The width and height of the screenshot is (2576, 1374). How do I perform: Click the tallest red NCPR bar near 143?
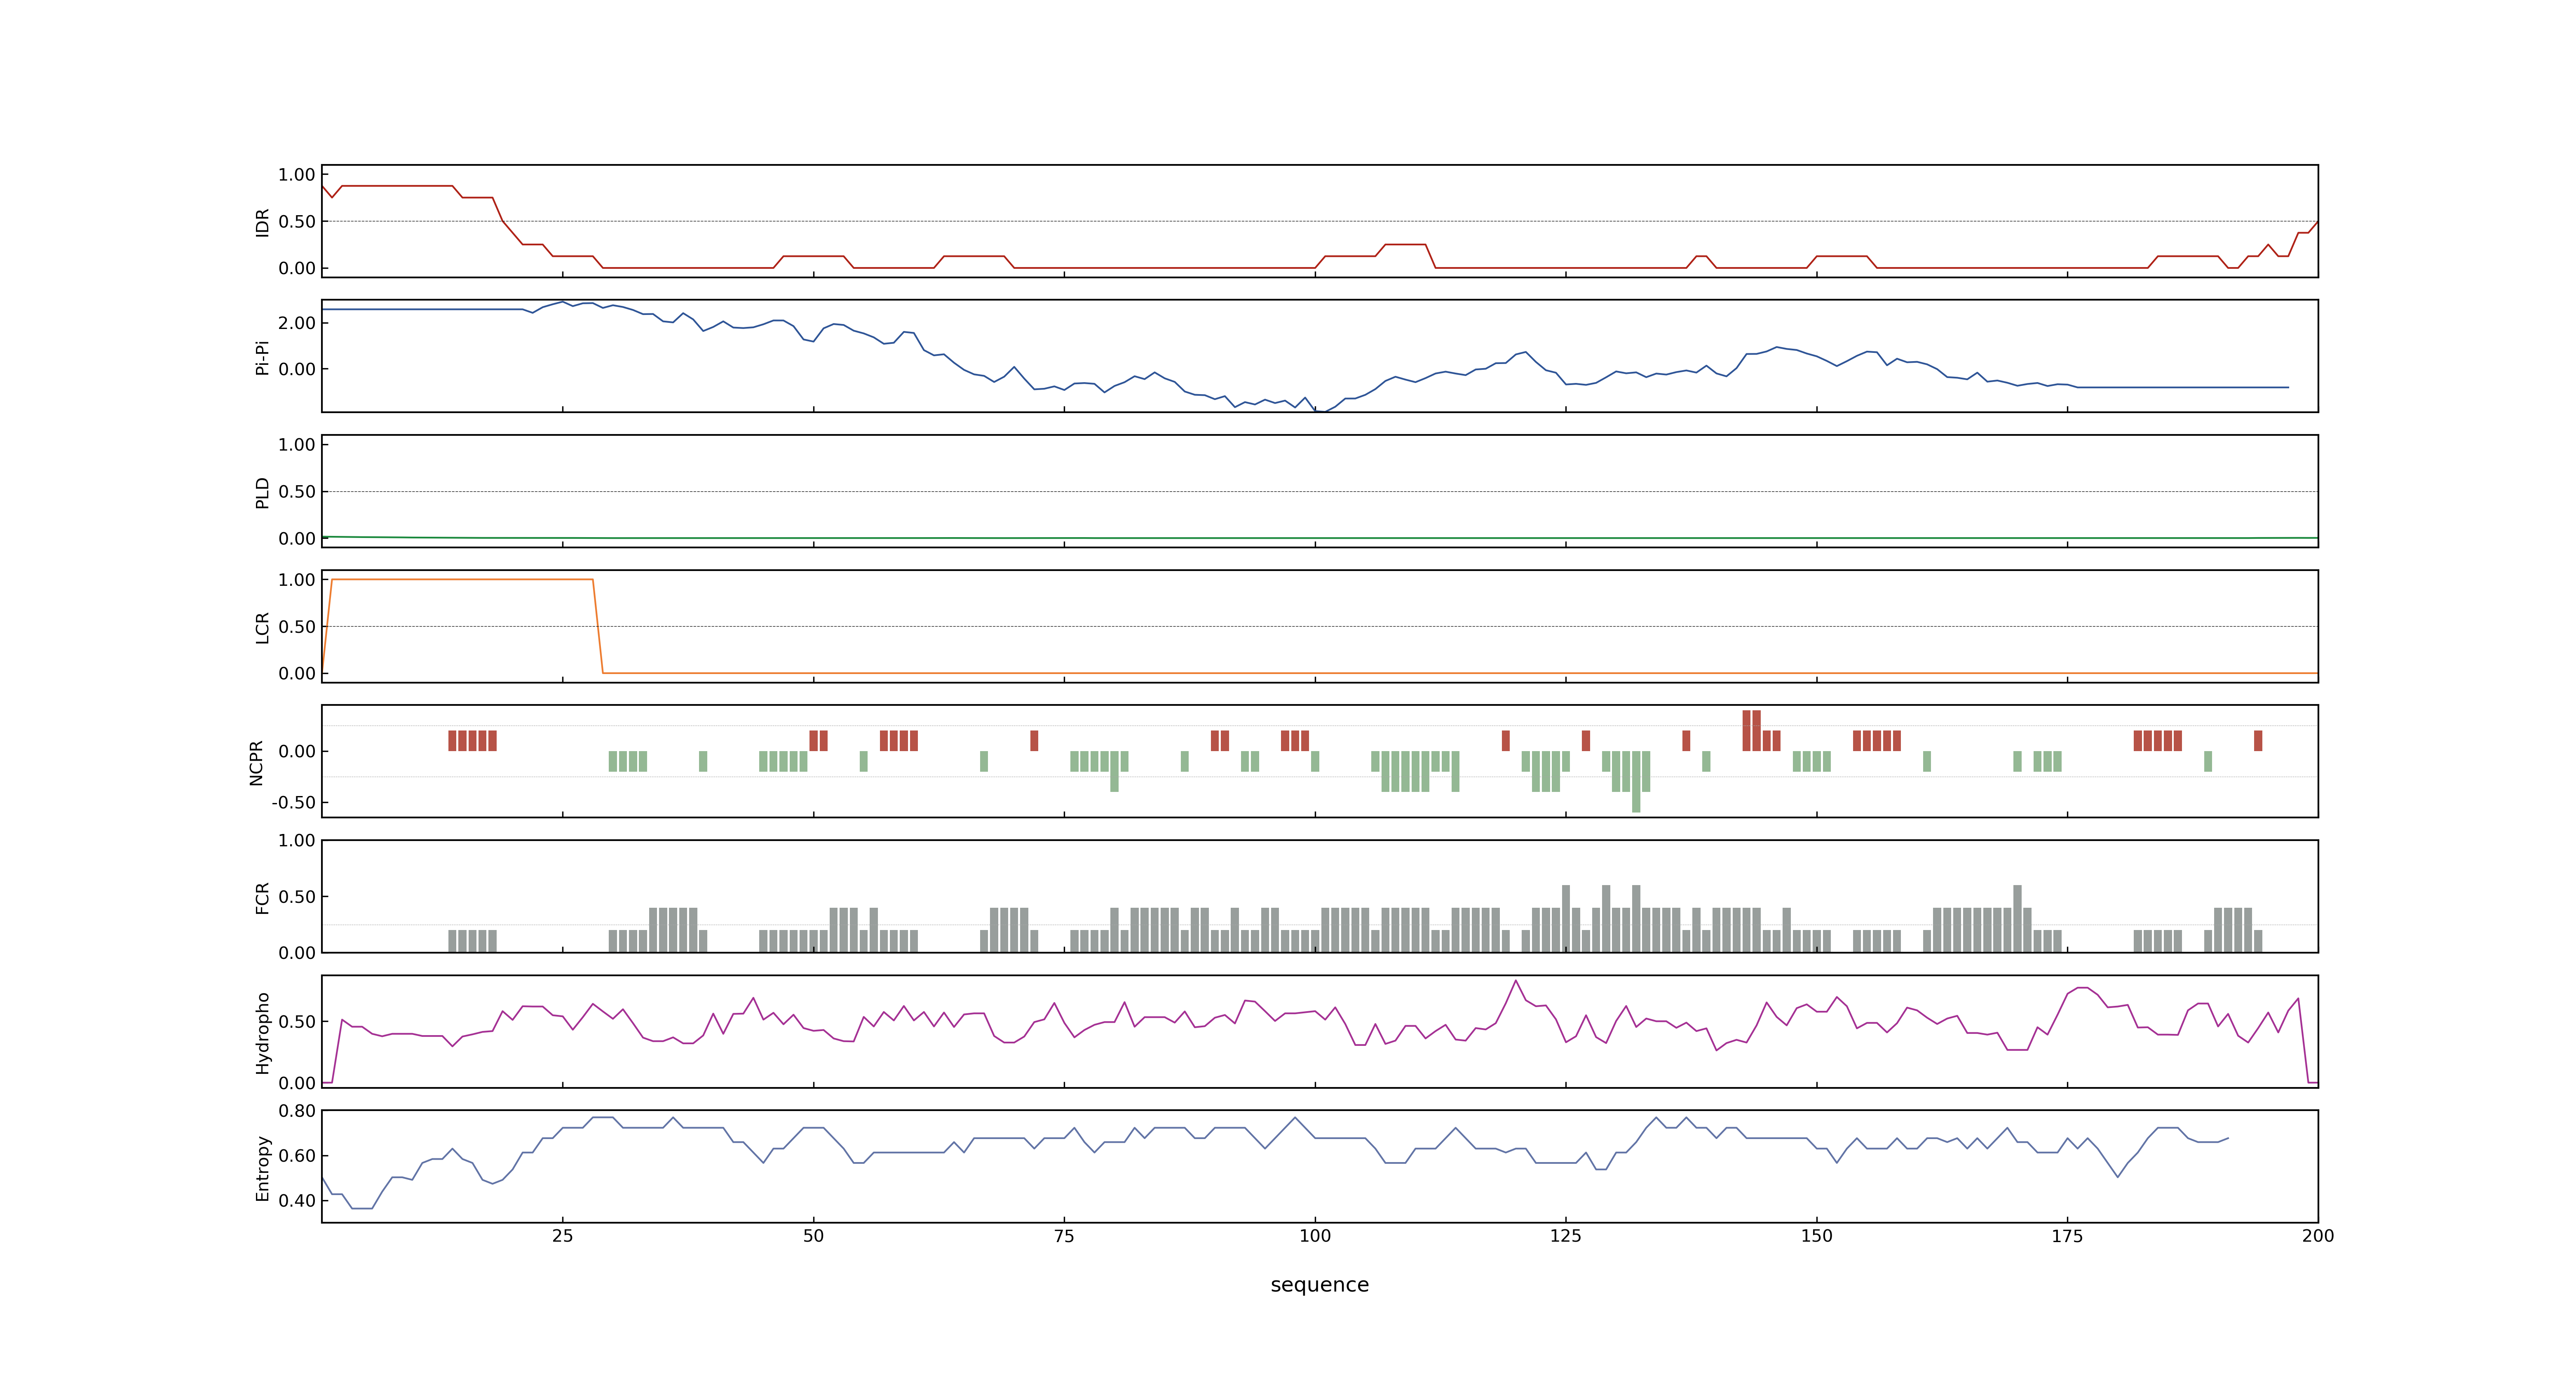pos(1747,730)
